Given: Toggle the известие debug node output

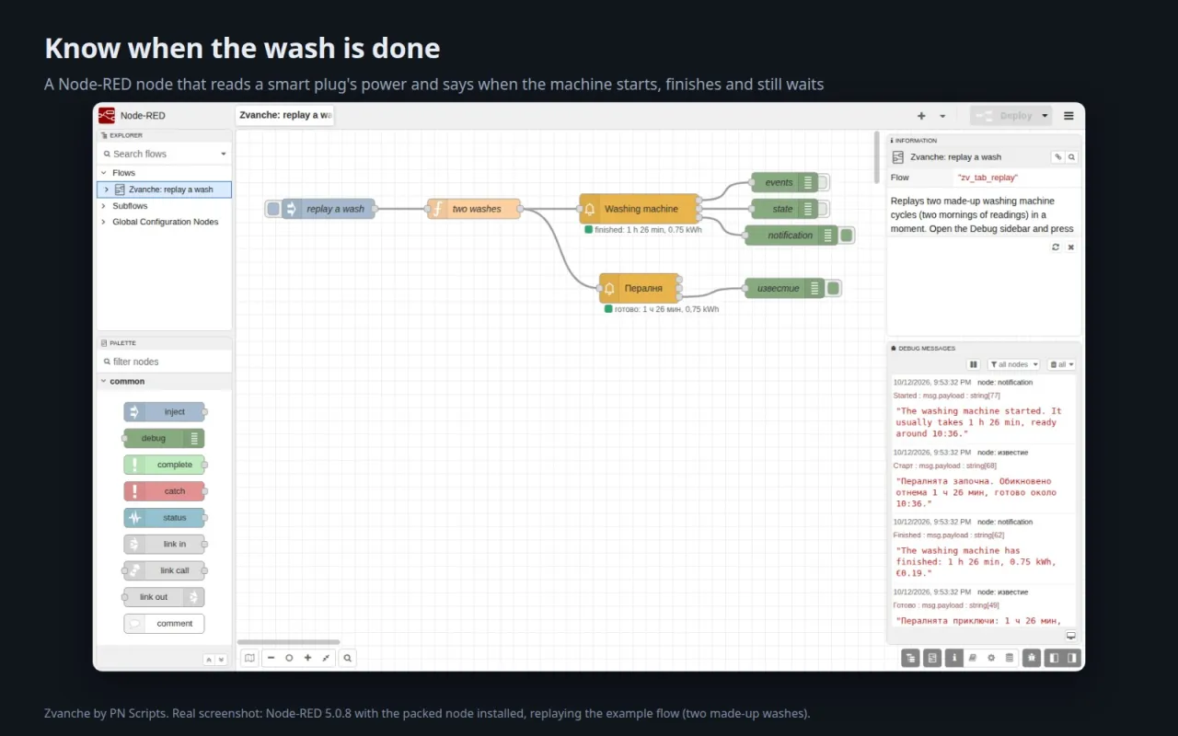Looking at the screenshot, I should coord(834,288).
